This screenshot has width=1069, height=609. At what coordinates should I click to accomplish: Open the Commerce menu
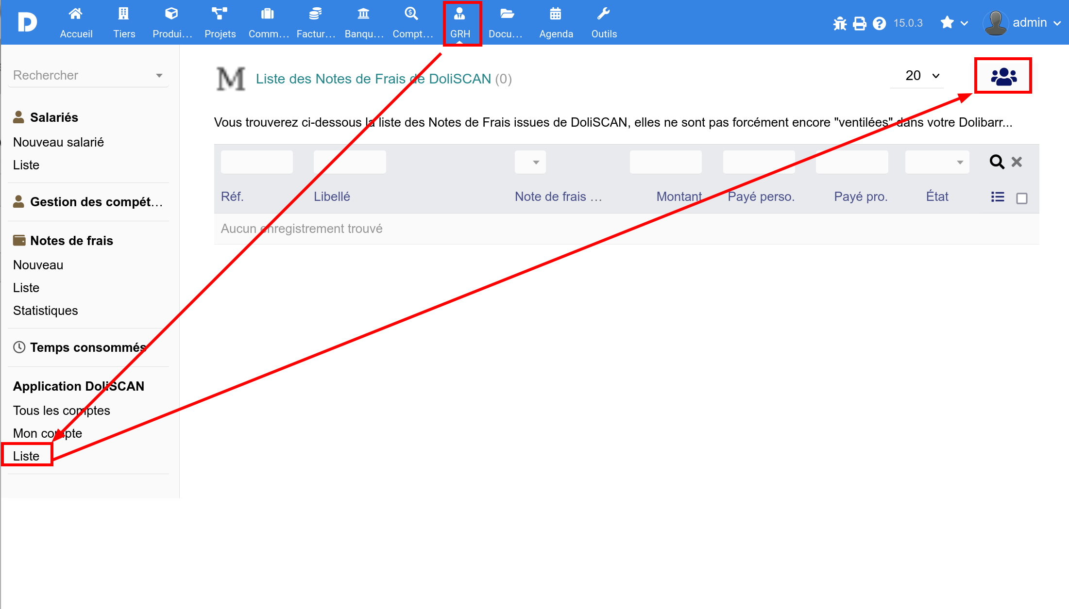point(268,22)
